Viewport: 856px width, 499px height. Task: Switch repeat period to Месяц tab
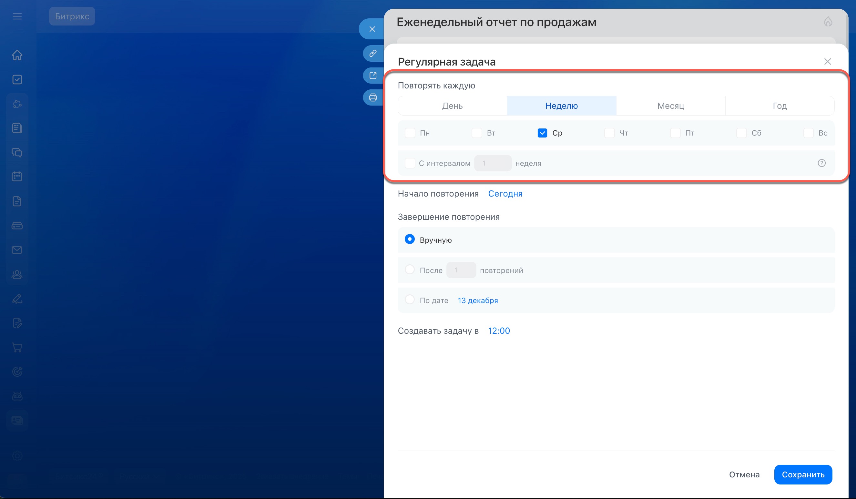(x=670, y=106)
